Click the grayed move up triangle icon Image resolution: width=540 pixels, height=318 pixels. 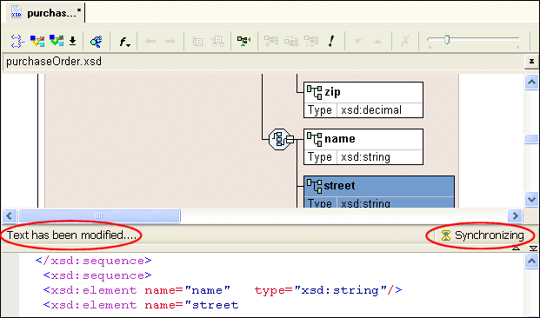click(x=377, y=42)
